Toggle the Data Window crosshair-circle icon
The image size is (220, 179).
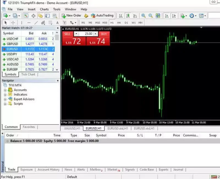point(33,16)
